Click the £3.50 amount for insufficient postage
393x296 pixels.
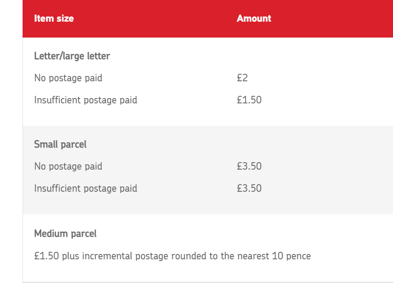pos(249,188)
